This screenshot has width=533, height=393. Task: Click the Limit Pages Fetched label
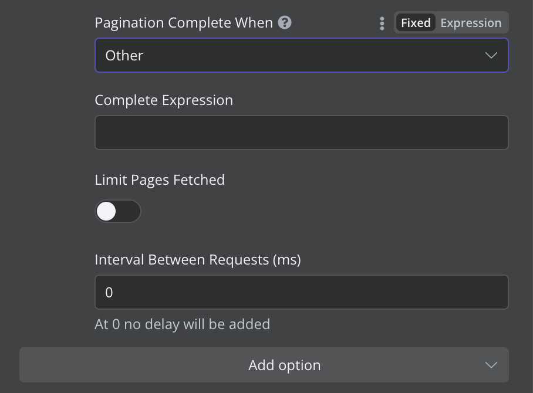(x=160, y=180)
